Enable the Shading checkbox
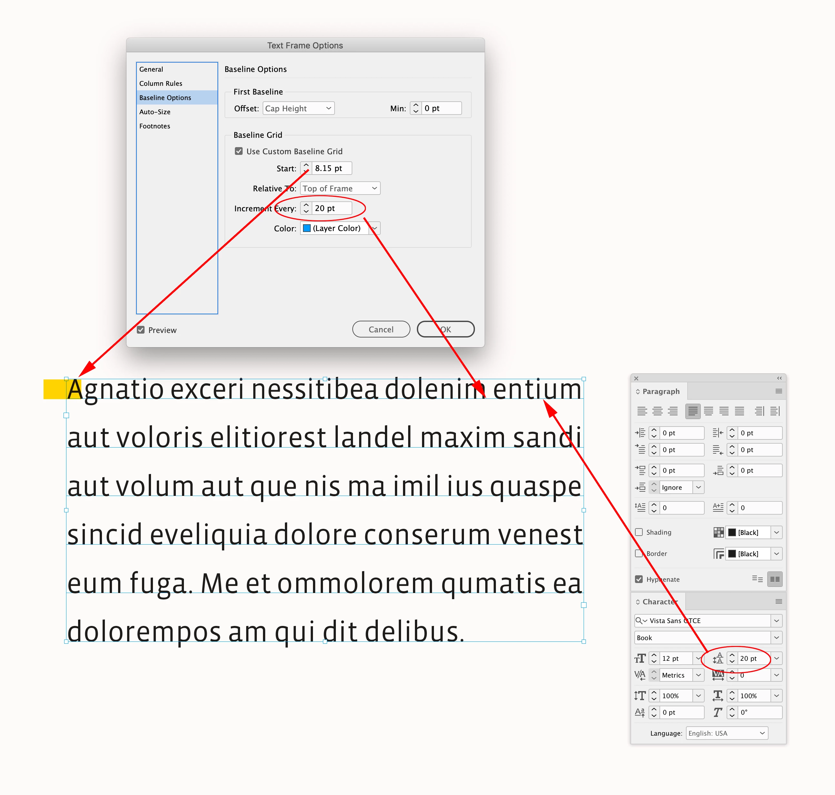This screenshot has width=835, height=795. pyautogui.click(x=639, y=532)
